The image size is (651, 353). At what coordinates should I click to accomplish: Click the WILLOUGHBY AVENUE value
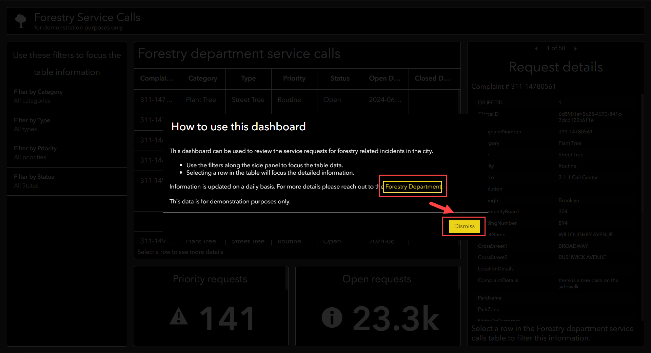pos(586,235)
